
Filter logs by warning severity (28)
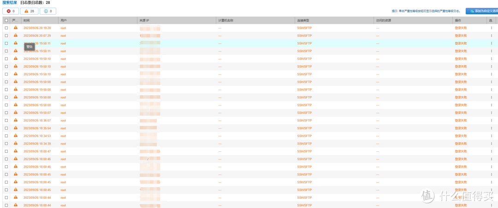[x=30, y=11]
